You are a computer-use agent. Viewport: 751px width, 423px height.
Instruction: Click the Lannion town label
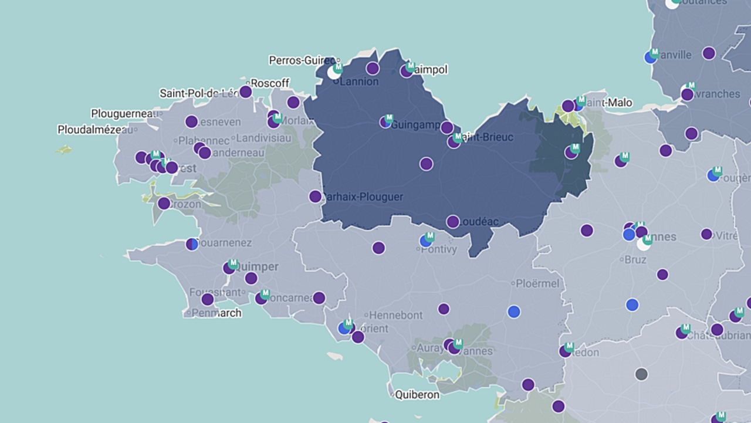pyautogui.click(x=359, y=82)
